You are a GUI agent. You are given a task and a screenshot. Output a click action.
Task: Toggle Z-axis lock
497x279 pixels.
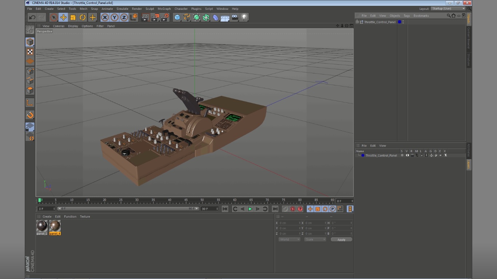click(x=124, y=17)
